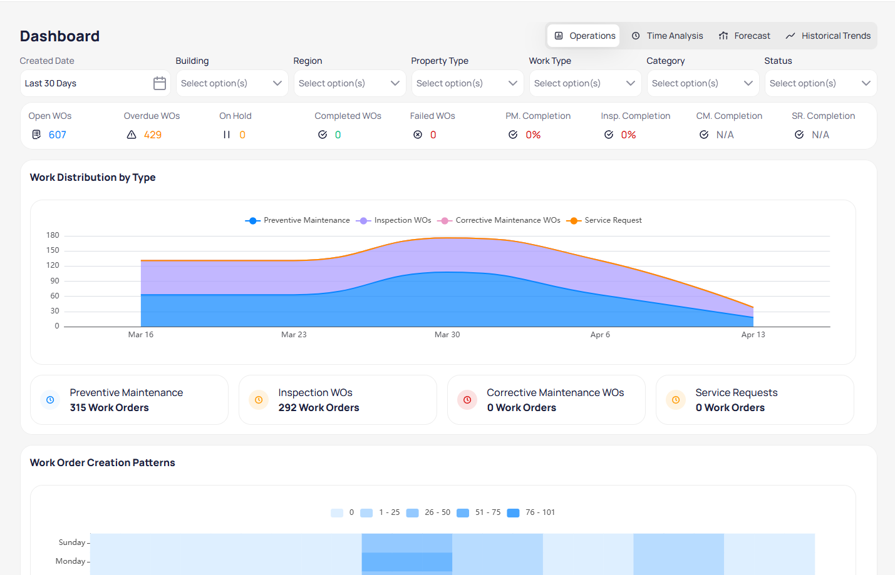Toggle Preventive Maintenance series in chart legend

pos(297,220)
